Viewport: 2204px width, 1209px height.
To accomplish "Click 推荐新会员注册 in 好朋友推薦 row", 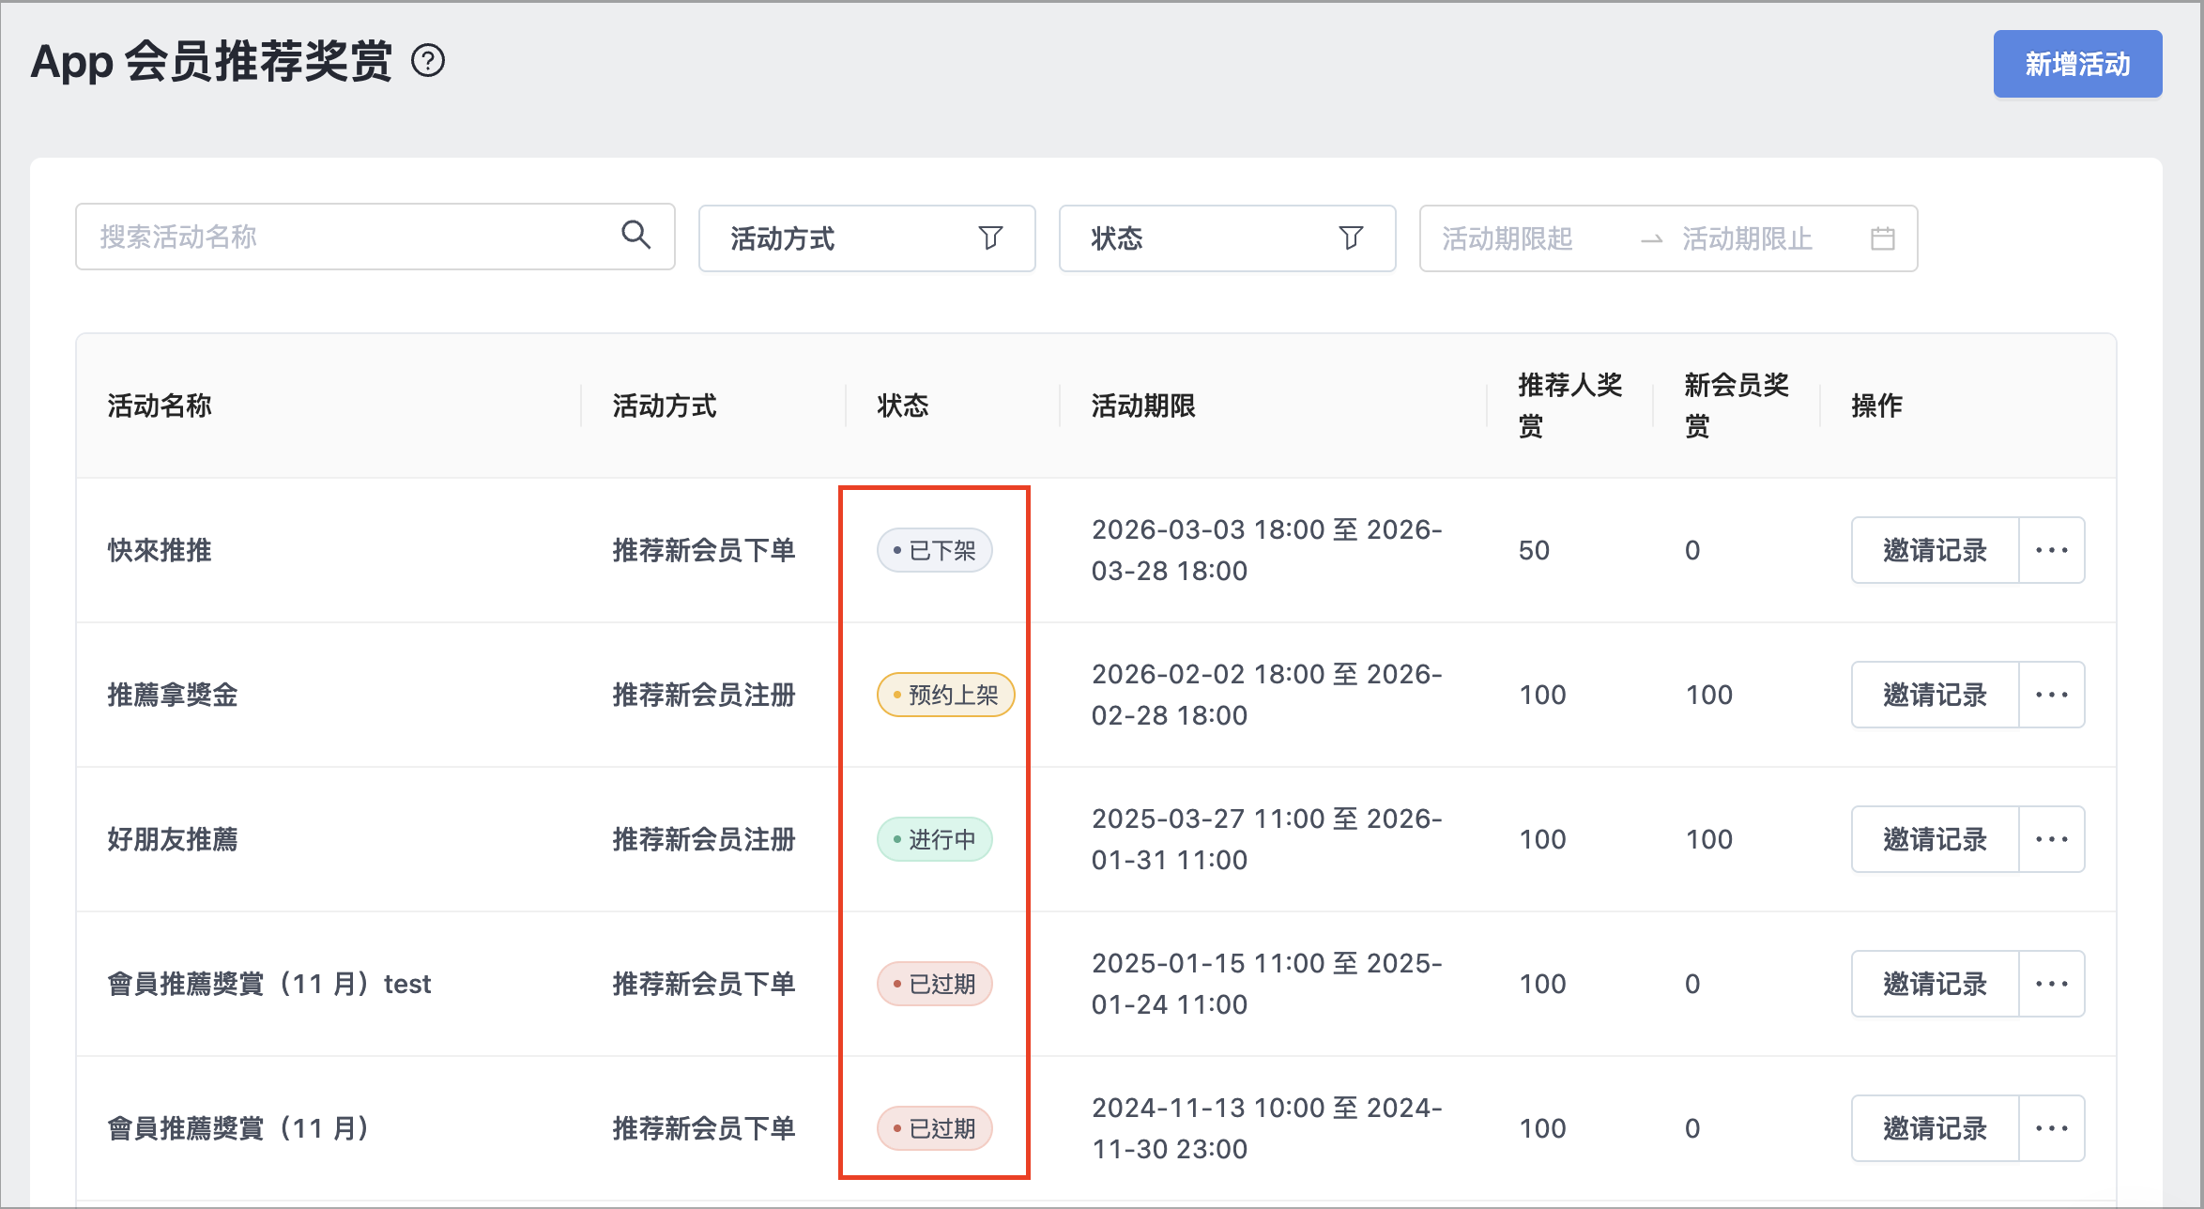I will tap(704, 839).
